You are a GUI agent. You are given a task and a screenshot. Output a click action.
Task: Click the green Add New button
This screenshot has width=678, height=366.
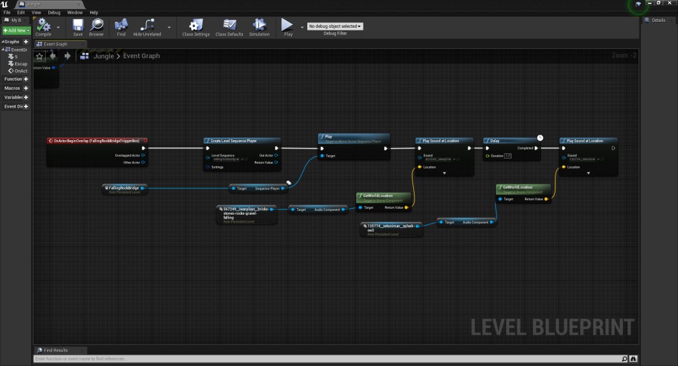pyautogui.click(x=16, y=30)
